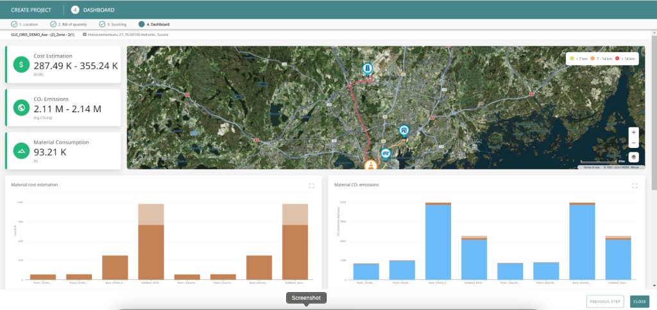The width and height of the screenshot is (657, 310).
Task: Zoom in on the map
Action: point(633,132)
